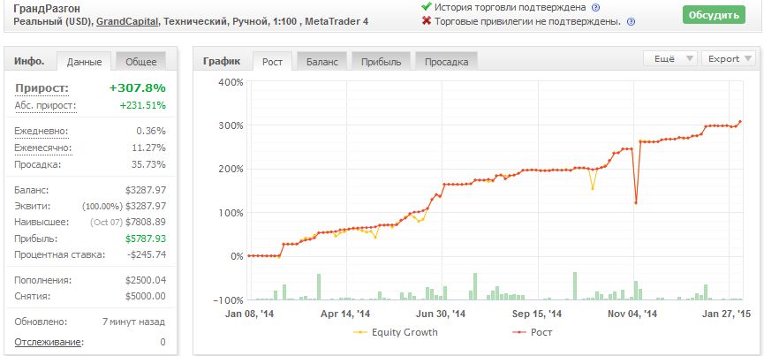Screen dimensions: 764x356
Task: Click the 'Jun 30, '14' axis label
Action: pos(442,314)
